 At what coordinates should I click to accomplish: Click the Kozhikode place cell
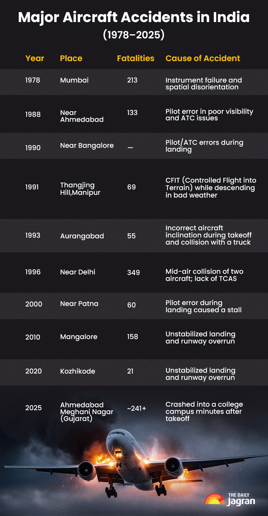[77, 371]
